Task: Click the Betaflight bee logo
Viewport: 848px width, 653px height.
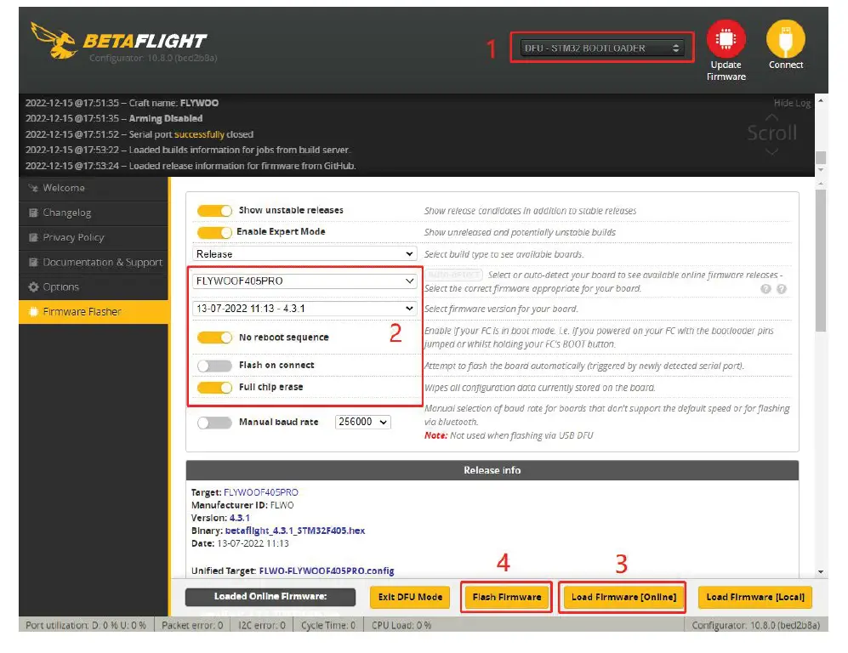Action: click(x=54, y=41)
